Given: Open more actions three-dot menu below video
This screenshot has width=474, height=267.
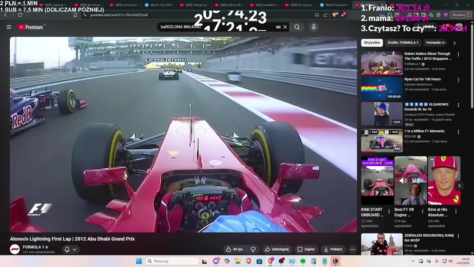Looking at the screenshot, I should (x=353, y=249).
